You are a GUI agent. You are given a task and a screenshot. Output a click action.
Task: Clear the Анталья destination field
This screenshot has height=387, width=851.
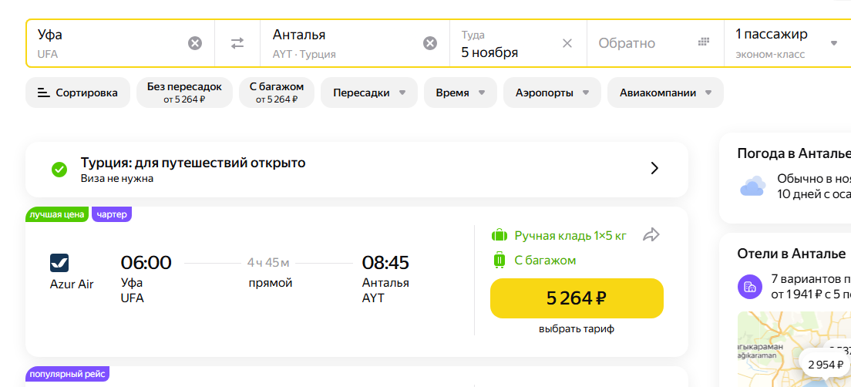pyautogui.click(x=430, y=43)
